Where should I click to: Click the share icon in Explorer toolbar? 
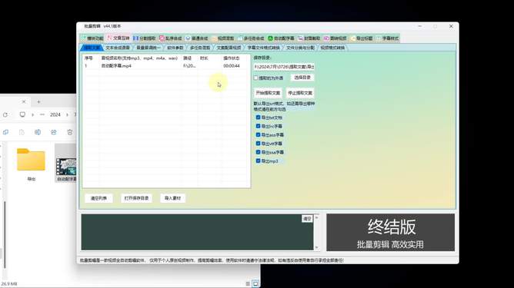click(x=53, y=132)
